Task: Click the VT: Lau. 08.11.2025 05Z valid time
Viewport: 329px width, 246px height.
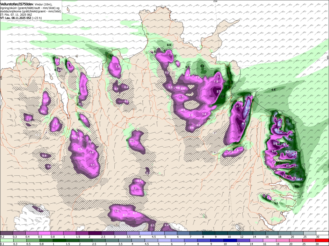Action: click(16, 18)
